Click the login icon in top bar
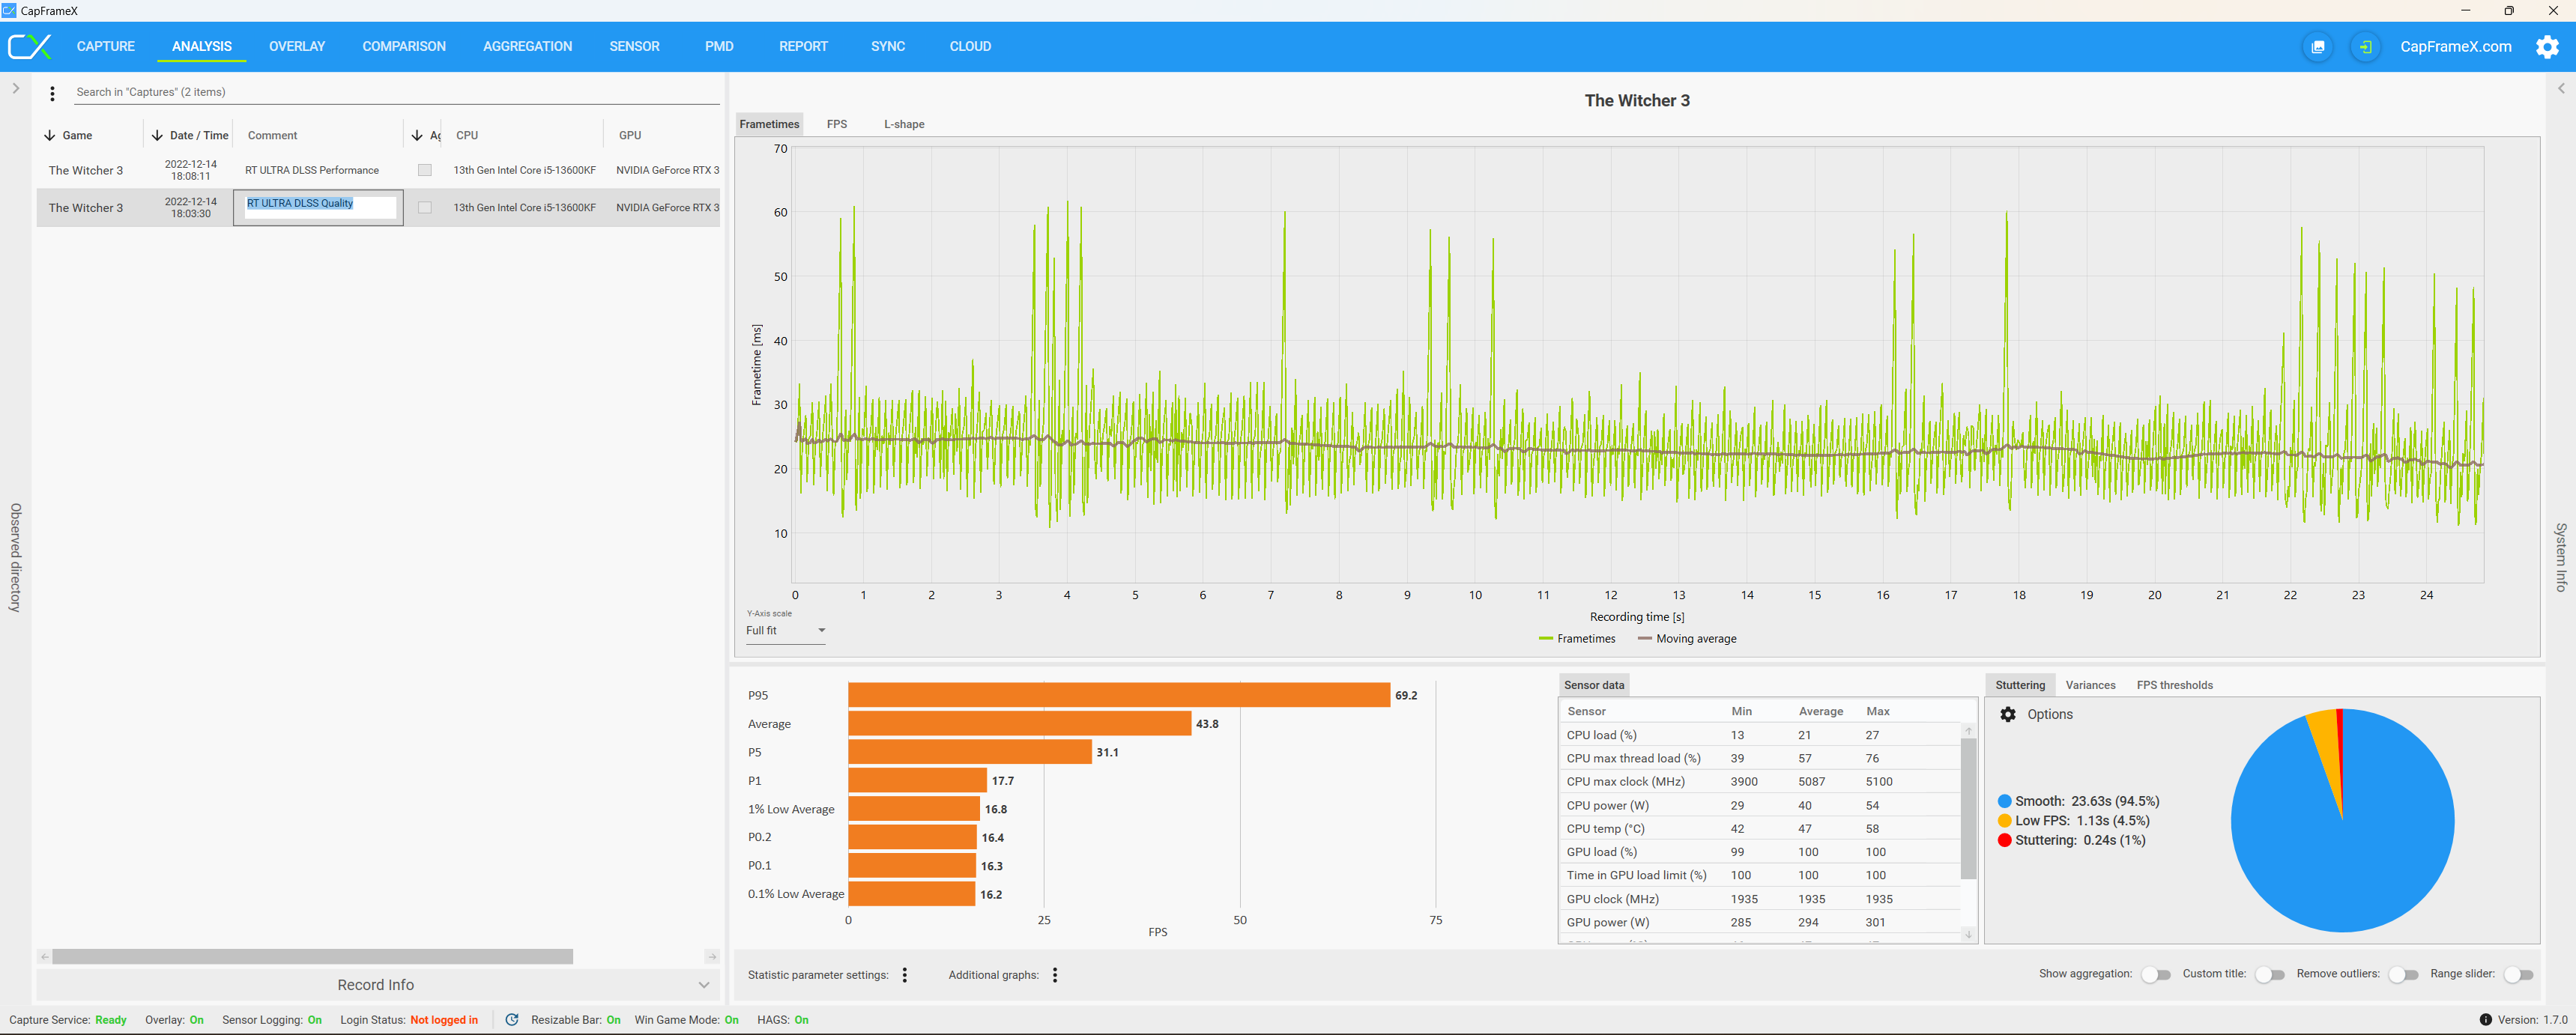This screenshot has height=1035, width=2576. coord(2365,47)
